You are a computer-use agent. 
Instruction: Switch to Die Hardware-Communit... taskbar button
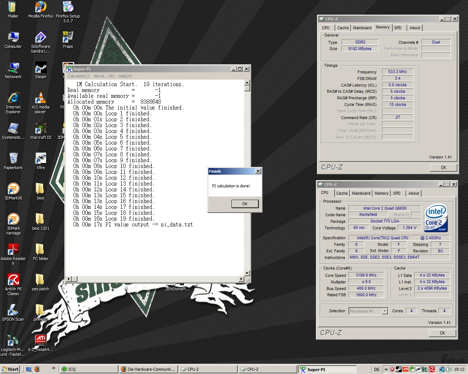coord(148,369)
